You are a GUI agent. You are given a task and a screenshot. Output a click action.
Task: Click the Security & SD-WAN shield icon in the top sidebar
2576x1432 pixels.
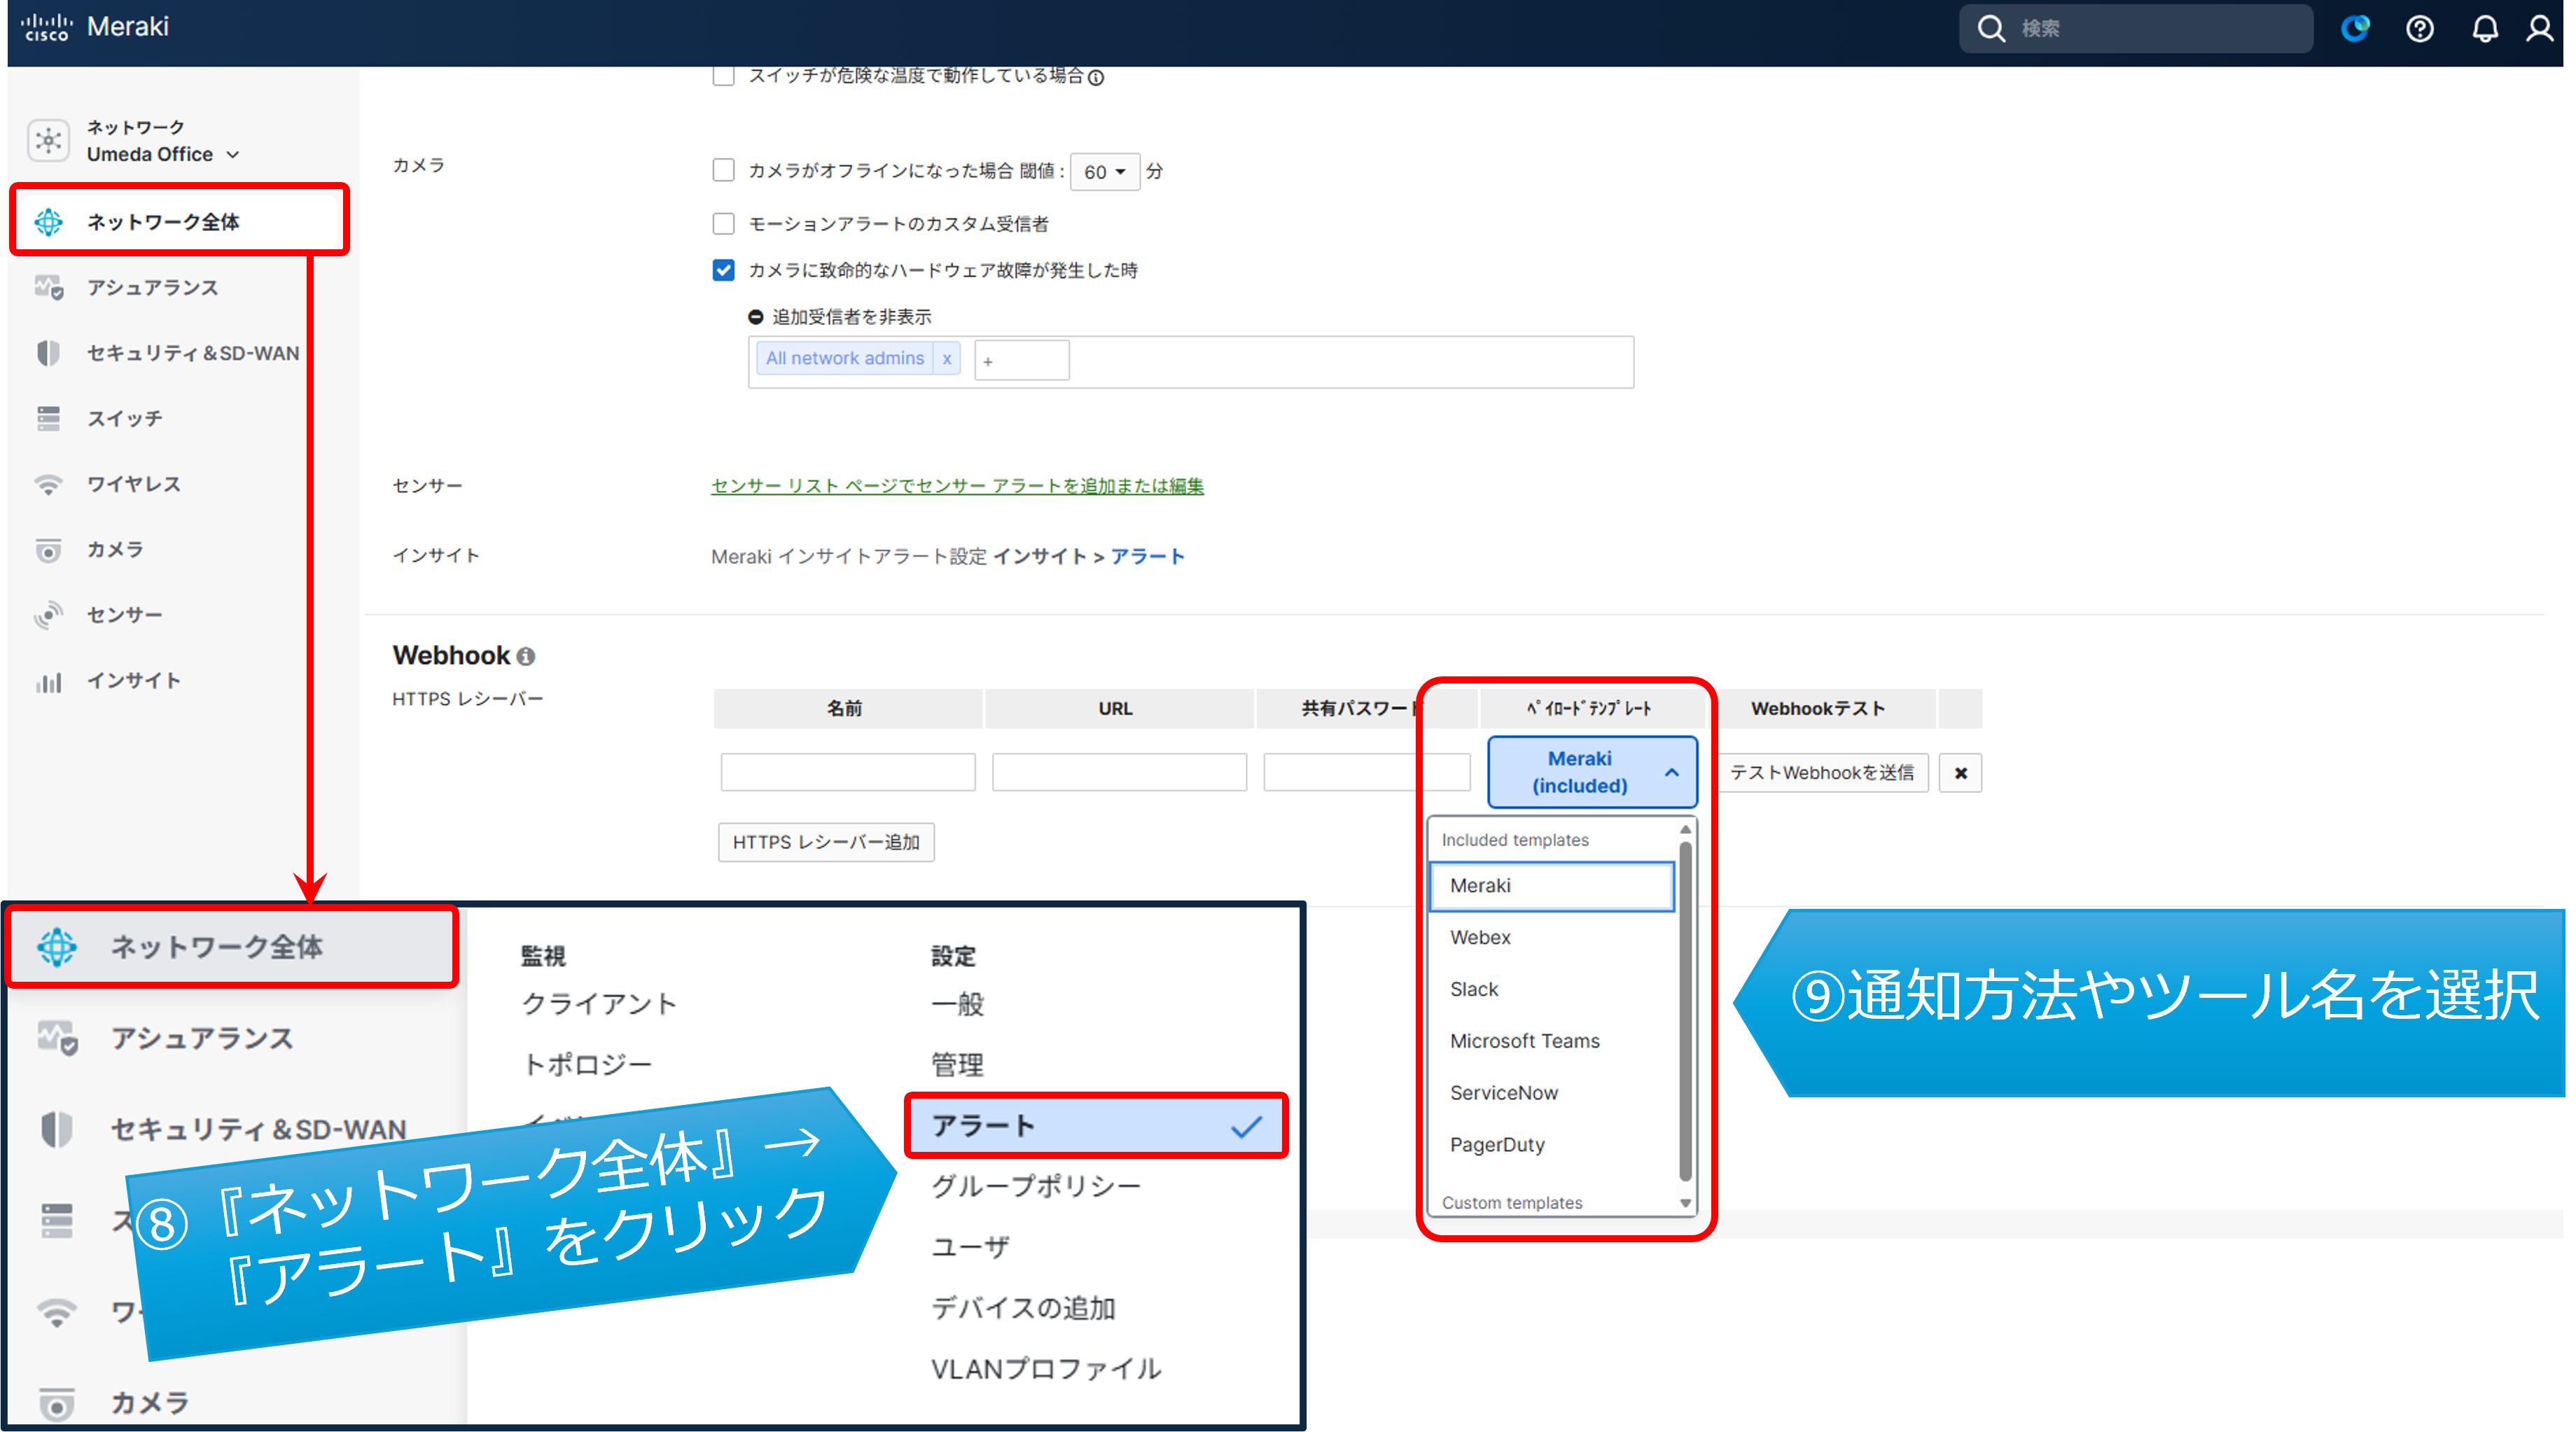point(48,353)
